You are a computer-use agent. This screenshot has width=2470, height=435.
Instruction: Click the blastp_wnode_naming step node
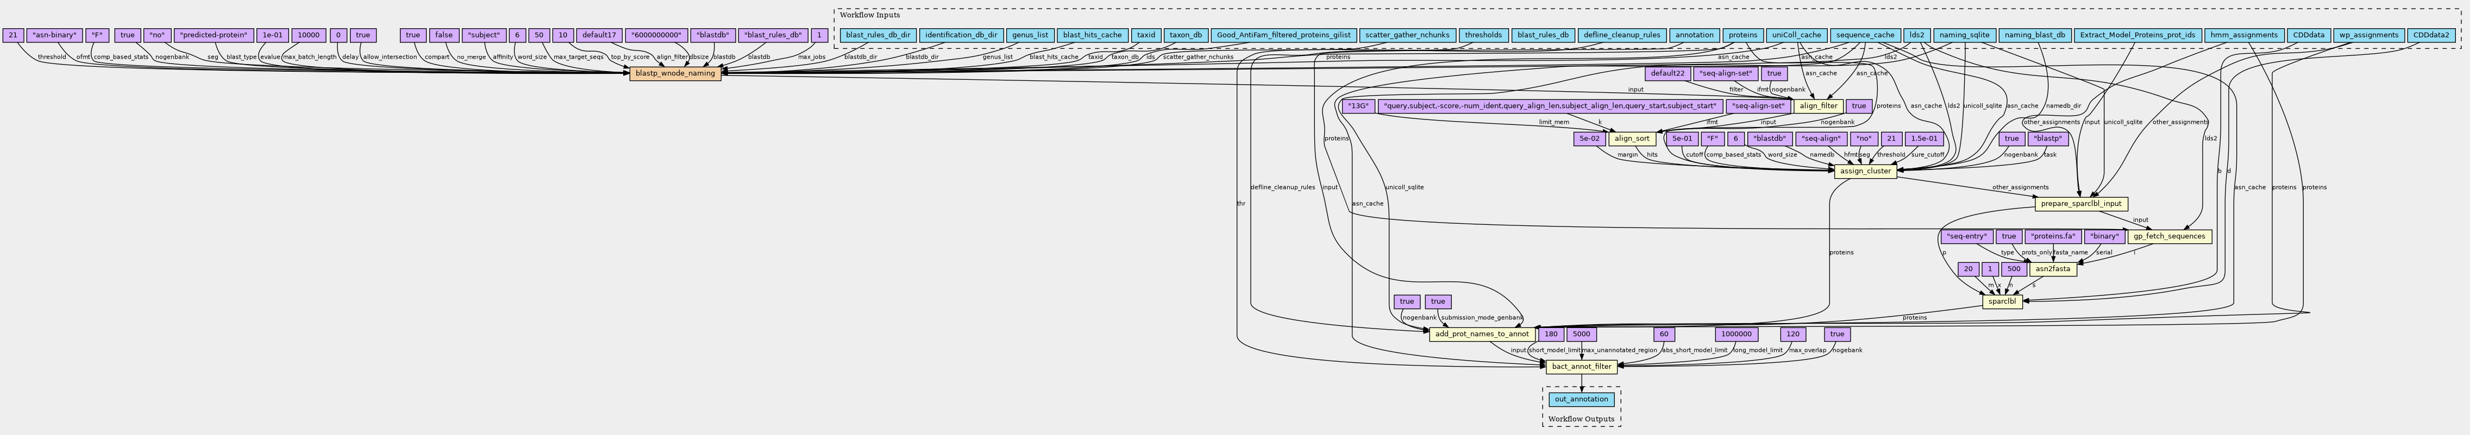point(674,73)
